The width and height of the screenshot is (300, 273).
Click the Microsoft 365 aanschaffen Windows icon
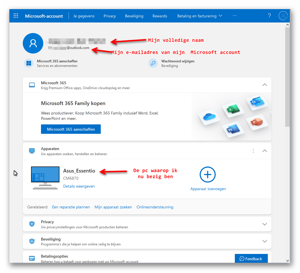(29, 63)
